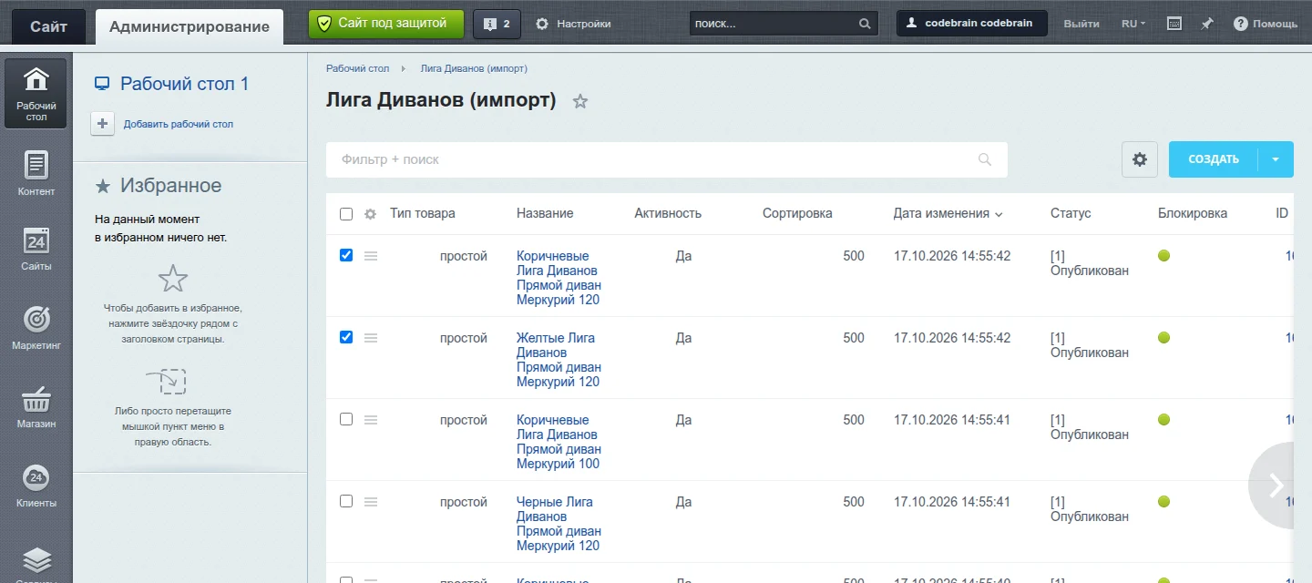Screen dimensions: 1312x583
Task: Switch to the Администрирование tab
Action: tap(190, 26)
